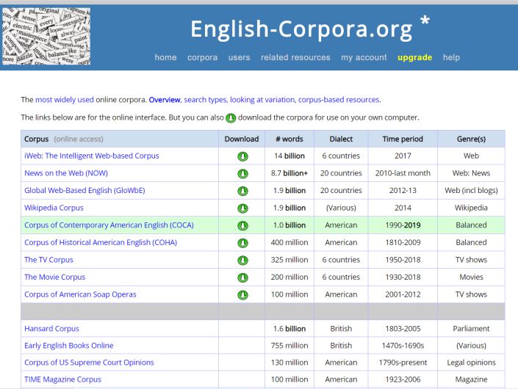
Task: Open iWeb: The Intelligent Web-based Corpus
Action: (x=92, y=156)
